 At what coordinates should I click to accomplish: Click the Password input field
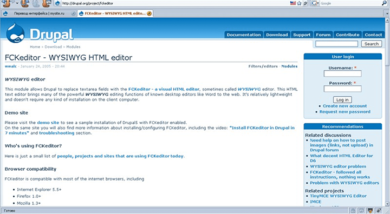pos(342,89)
